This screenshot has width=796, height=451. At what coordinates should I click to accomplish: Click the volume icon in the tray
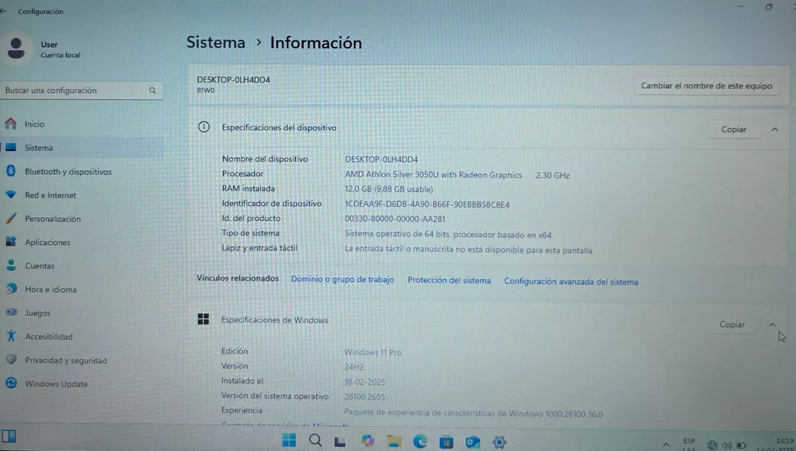726,445
